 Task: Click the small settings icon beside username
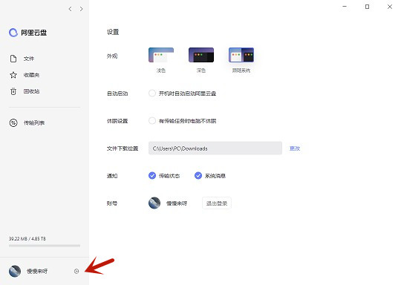pos(76,271)
